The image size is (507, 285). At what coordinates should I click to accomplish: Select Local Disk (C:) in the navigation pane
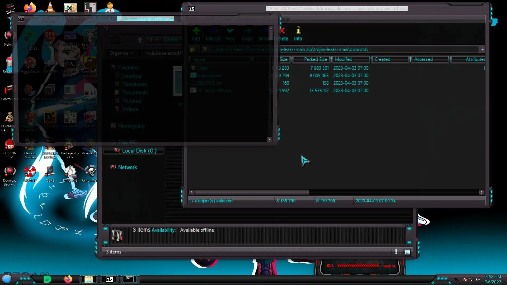click(x=139, y=151)
